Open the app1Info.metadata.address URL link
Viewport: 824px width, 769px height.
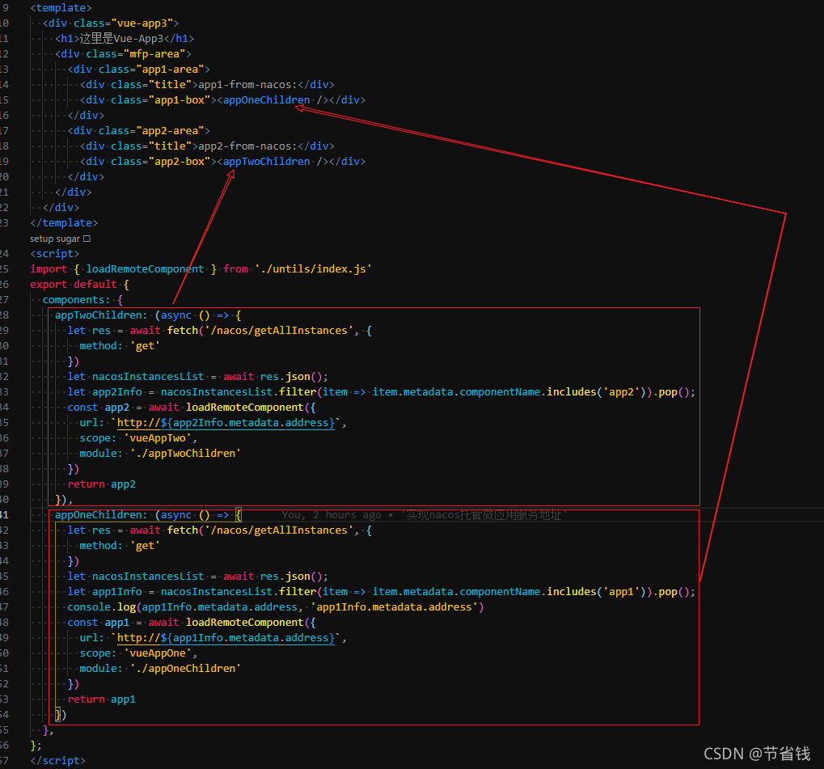click(x=226, y=637)
